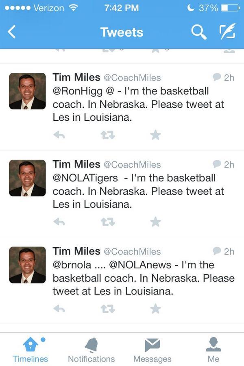Retweet the @NOLATigers tweet
Viewport: 244px width, 366px height.
108,222
